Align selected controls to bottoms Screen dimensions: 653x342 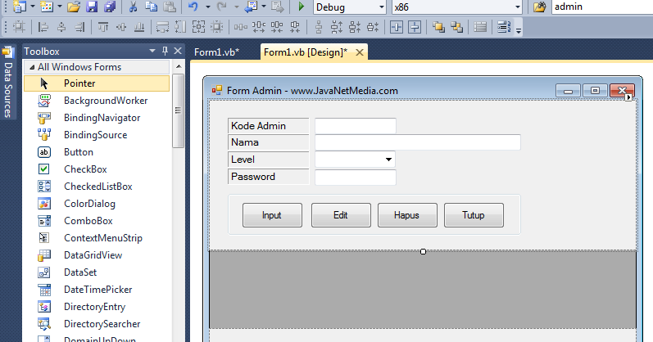tap(139, 28)
